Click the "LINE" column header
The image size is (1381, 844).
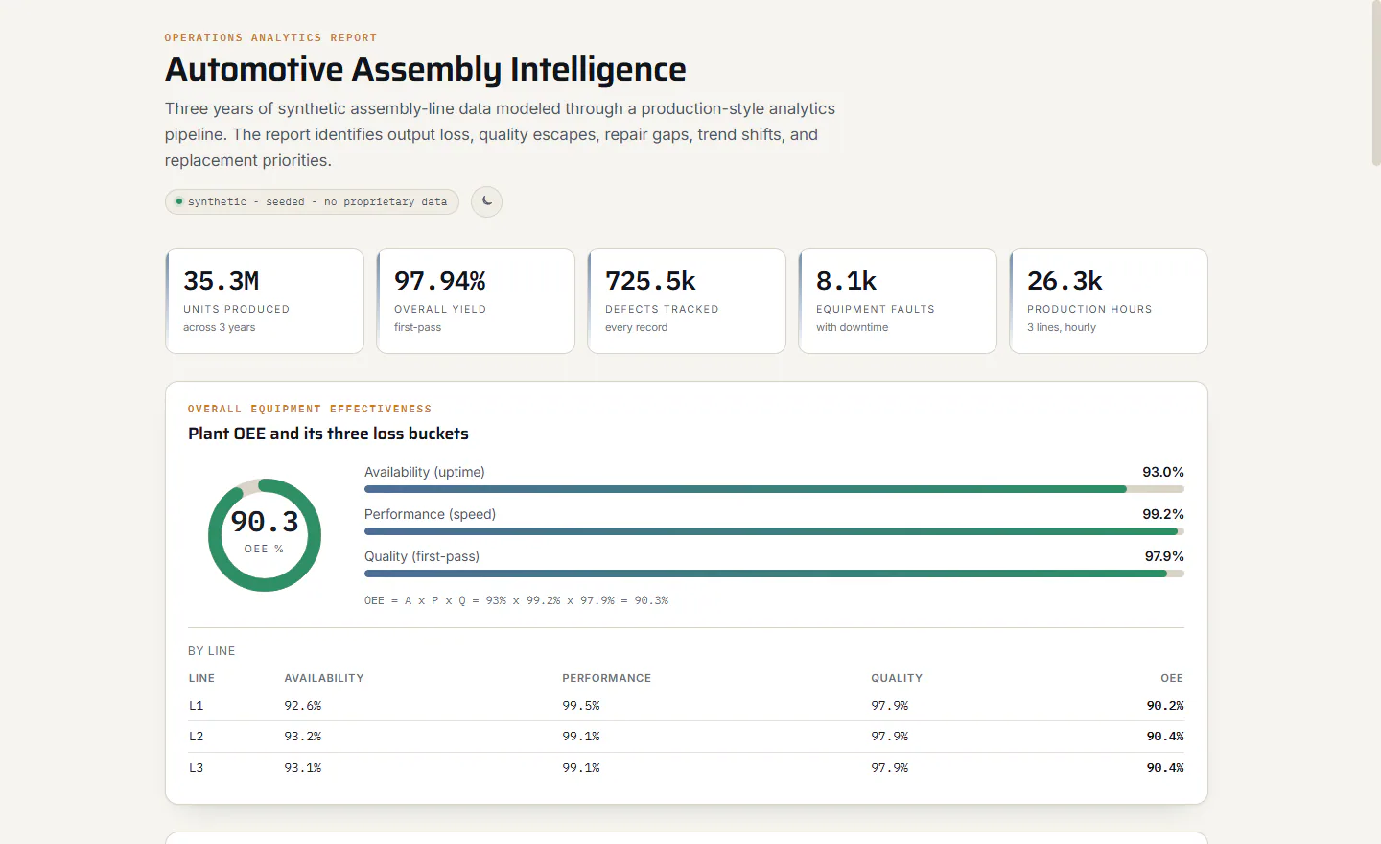[x=201, y=678]
